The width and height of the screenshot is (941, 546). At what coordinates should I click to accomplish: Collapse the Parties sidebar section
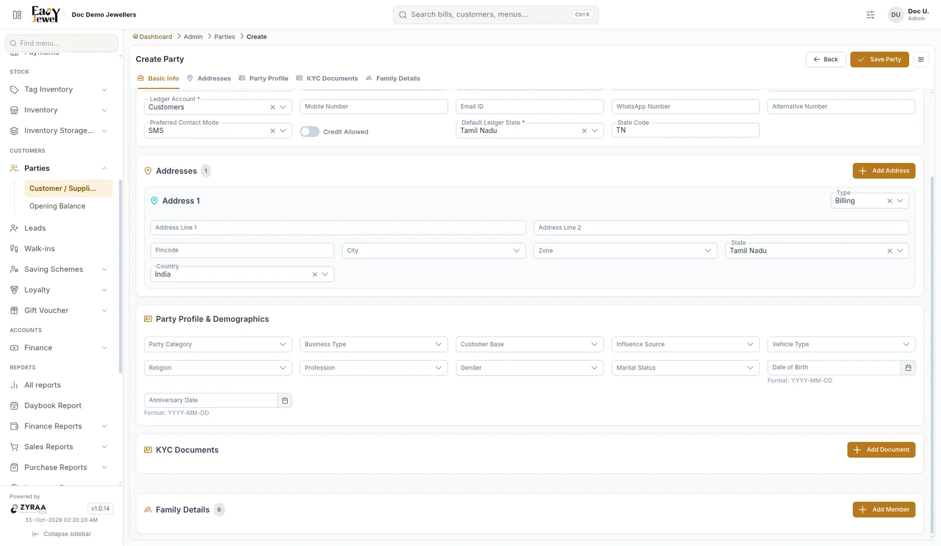[x=59, y=168]
